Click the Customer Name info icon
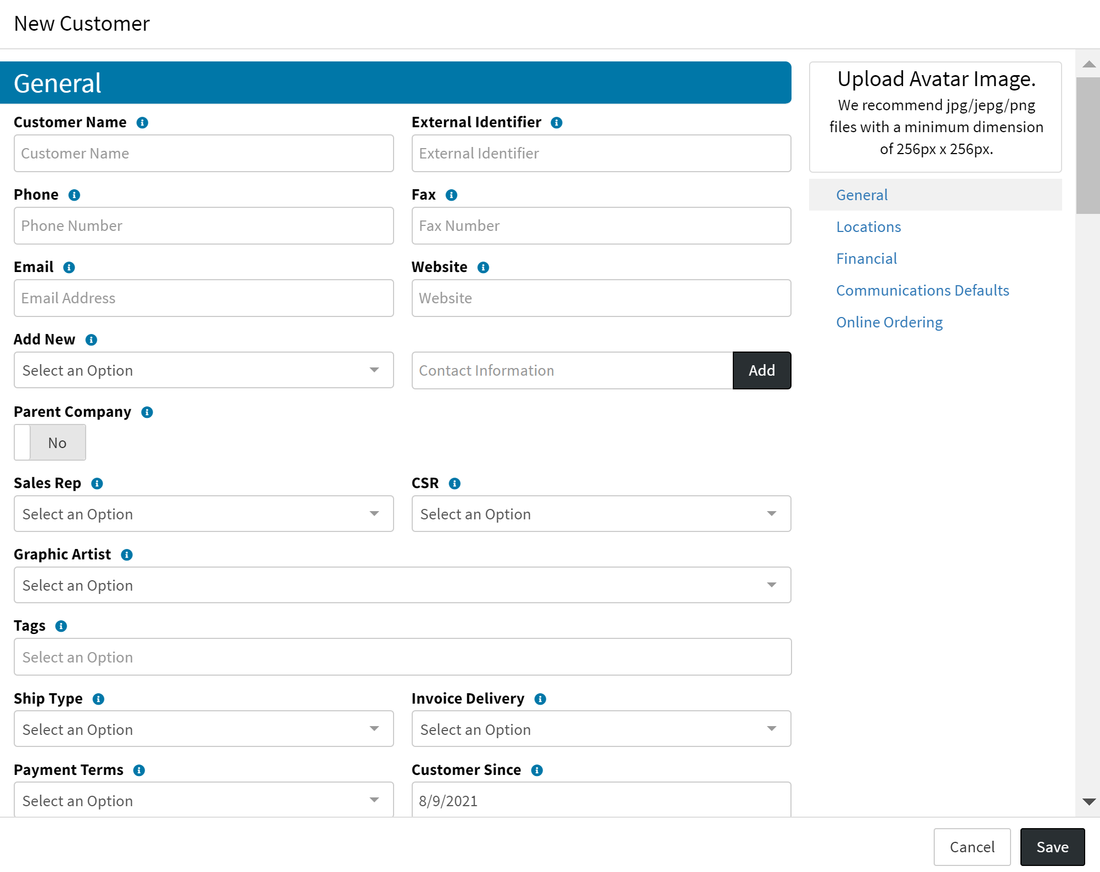 coord(142,122)
